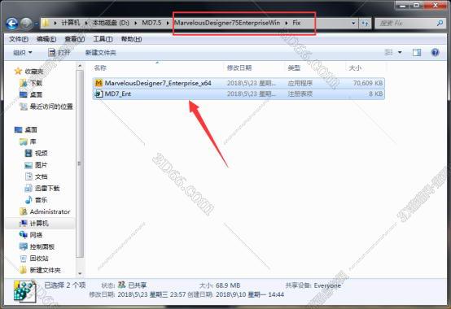The width and height of the screenshot is (451, 309).
Task: Click the Forward navigation arrow
Action: (26, 24)
